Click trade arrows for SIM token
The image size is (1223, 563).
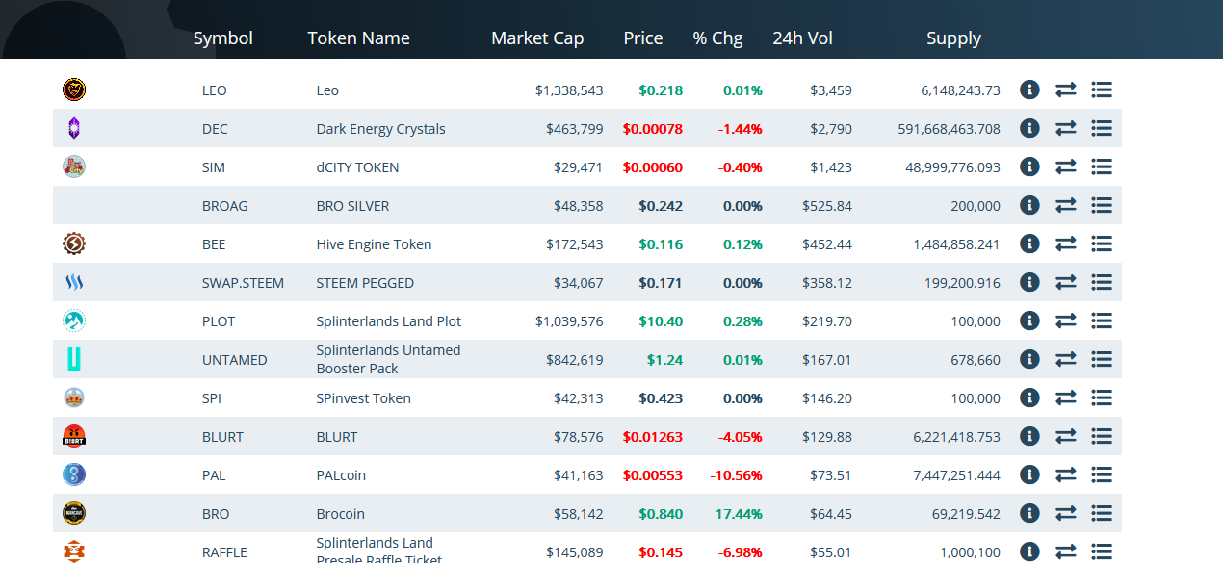pyautogui.click(x=1065, y=166)
